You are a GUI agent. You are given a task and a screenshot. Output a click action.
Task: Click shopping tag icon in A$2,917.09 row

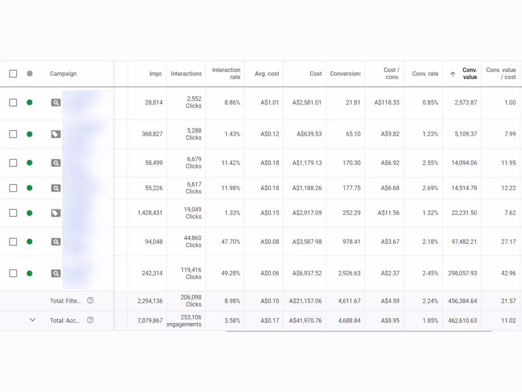click(56, 213)
